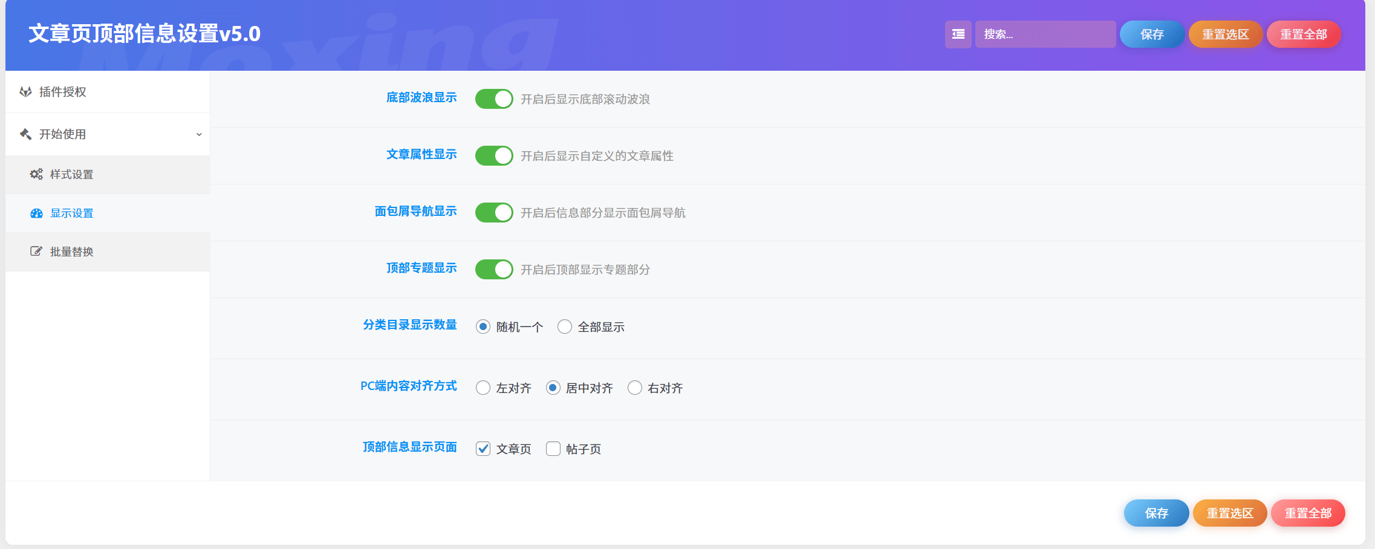Click the dashboard icon for 显示设置
The image size is (1375, 549).
[36, 213]
